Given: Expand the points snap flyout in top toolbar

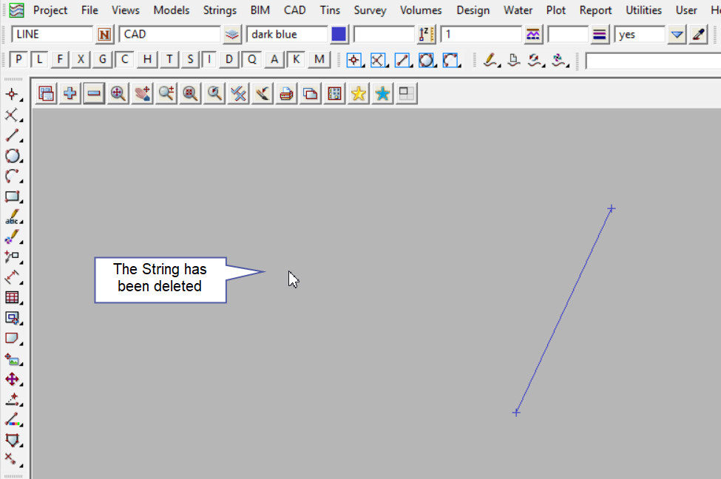Looking at the screenshot, I should (354, 60).
